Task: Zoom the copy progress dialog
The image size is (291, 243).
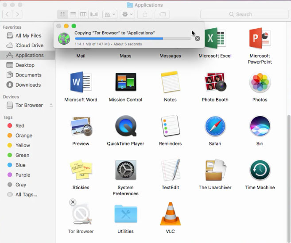Action: pos(74,26)
